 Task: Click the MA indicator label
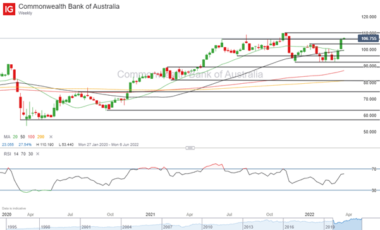click(7, 137)
